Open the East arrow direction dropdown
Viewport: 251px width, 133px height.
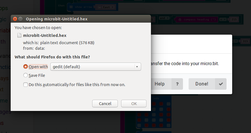(109, 7)
